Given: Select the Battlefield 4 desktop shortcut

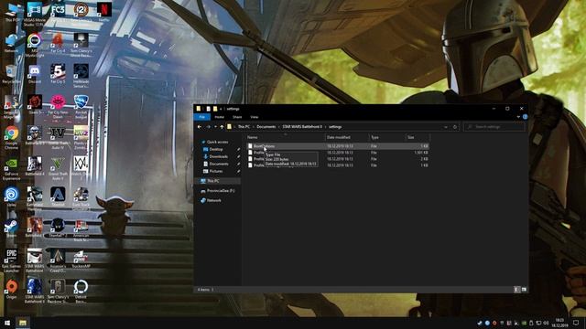Looking at the screenshot, I should coord(35,166).
